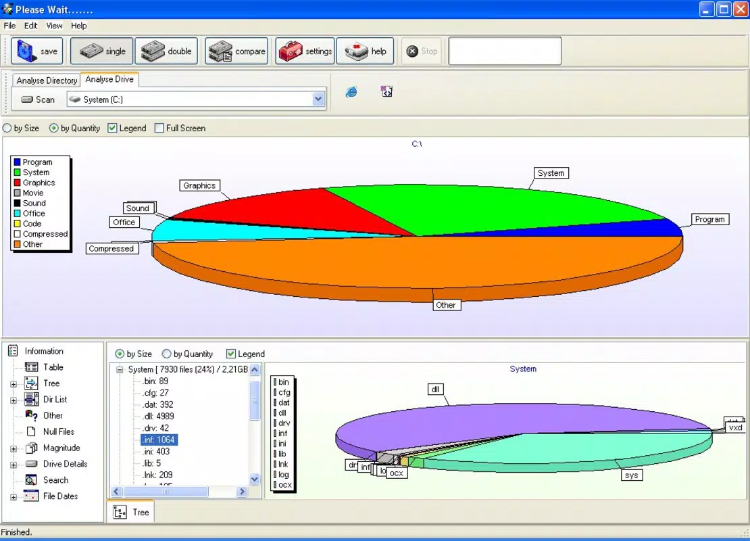Click the Tree tab at the bottom
The image size is (750, 541).
[130, 513]
